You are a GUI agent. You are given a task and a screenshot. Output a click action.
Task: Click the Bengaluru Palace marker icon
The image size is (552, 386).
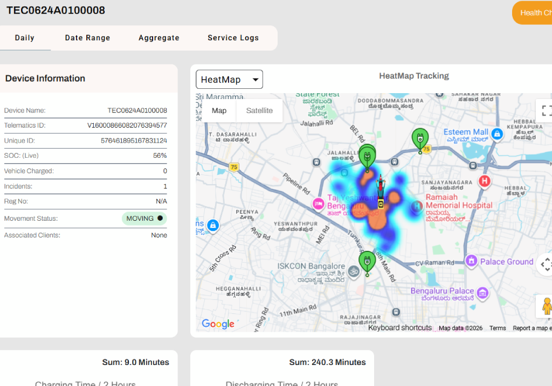(482, 292)
